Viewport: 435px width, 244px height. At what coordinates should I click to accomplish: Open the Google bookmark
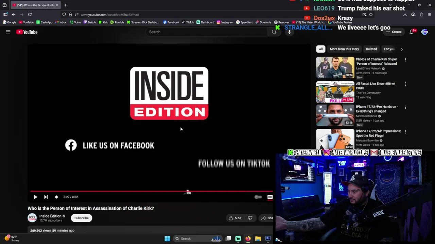9,22
